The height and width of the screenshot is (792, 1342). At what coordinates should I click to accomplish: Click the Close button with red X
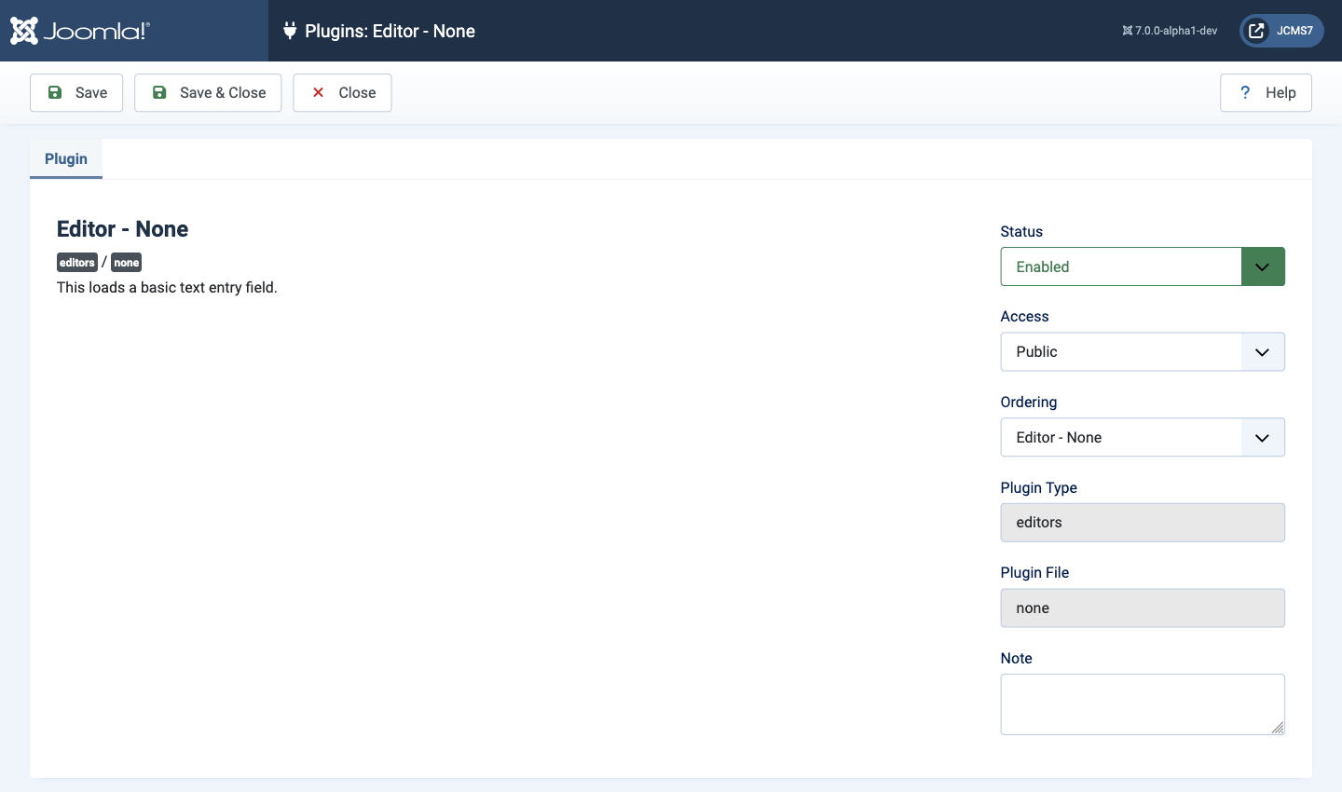tap(342, 92)
